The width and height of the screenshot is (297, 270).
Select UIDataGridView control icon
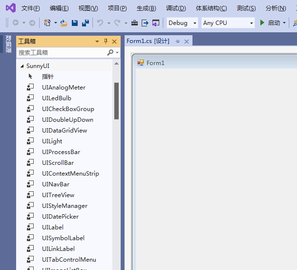point(30,130)
